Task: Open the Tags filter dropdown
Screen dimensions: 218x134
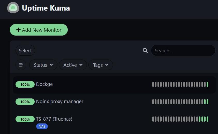Action: click(x=101, y=65)
